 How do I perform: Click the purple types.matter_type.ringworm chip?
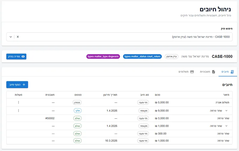(103, 57)
